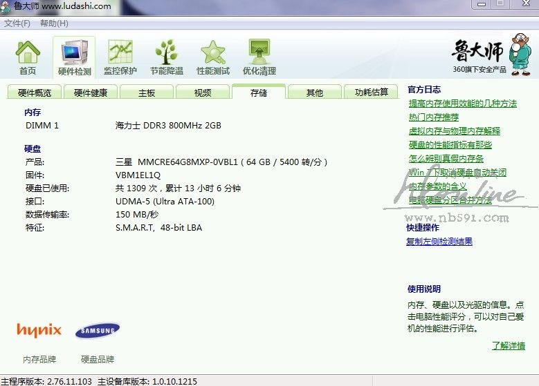
Task: Switch to the 硬件概览 tab
Action: [35, 93]
